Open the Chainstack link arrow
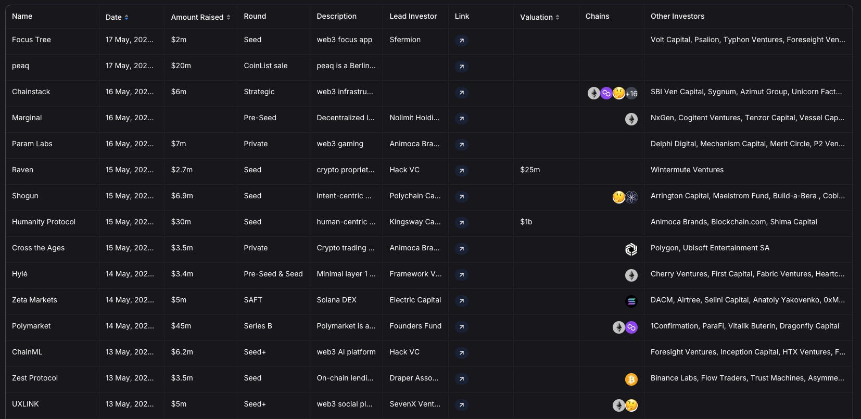 point(462,93)
